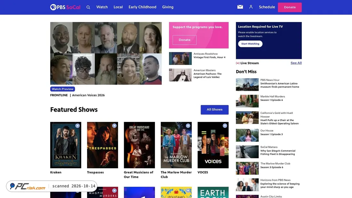Open the Watch menu
Viewport: 352px width, 198px height.
pyautogui.click(x=102, y=7)
